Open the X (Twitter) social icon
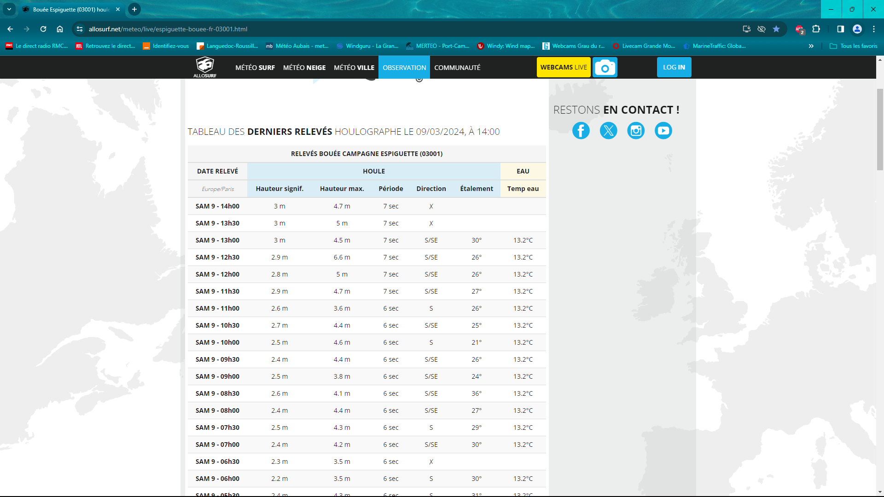 (x=608, y=131)
